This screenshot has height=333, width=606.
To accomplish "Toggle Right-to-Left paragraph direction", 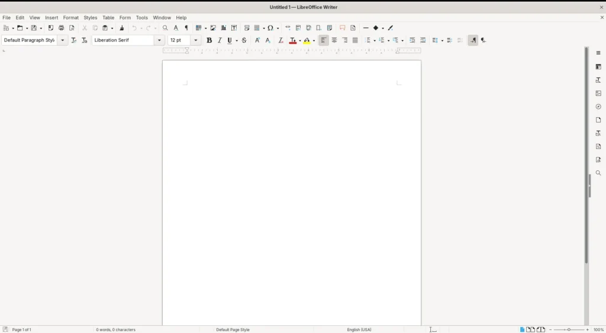I will coord(483,40).
